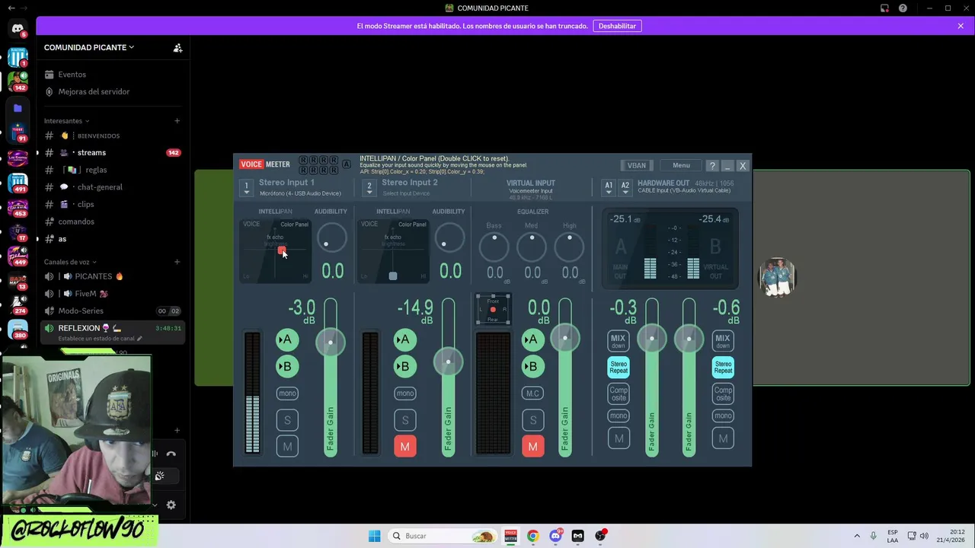Click the Med equalizer knob

[x=532, y=247]
